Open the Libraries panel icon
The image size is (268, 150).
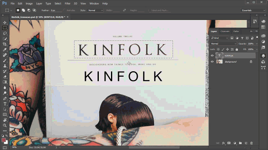tap(263, 36)
